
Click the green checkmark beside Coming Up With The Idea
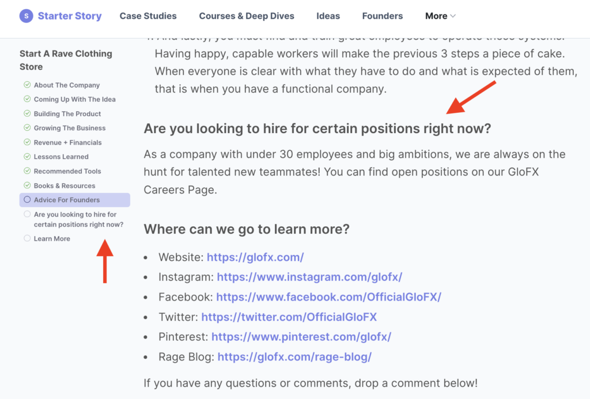coord(27,99)
